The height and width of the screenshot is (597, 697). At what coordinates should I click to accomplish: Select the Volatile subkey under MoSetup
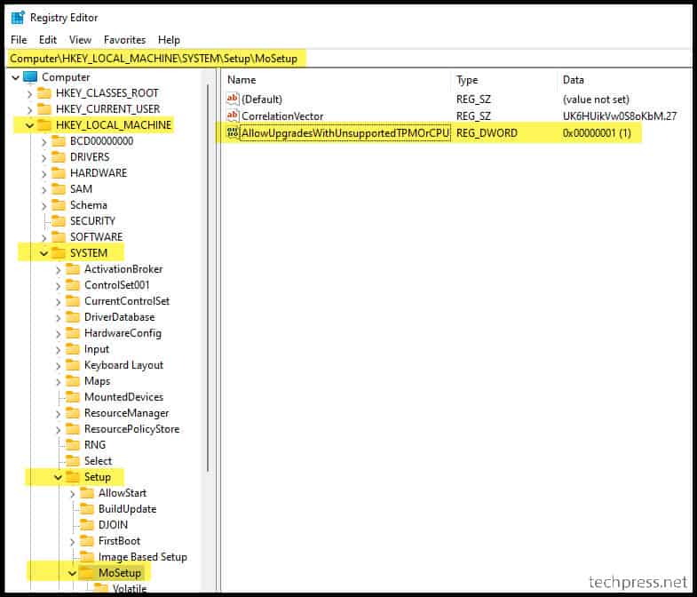(x=130, y=589)
